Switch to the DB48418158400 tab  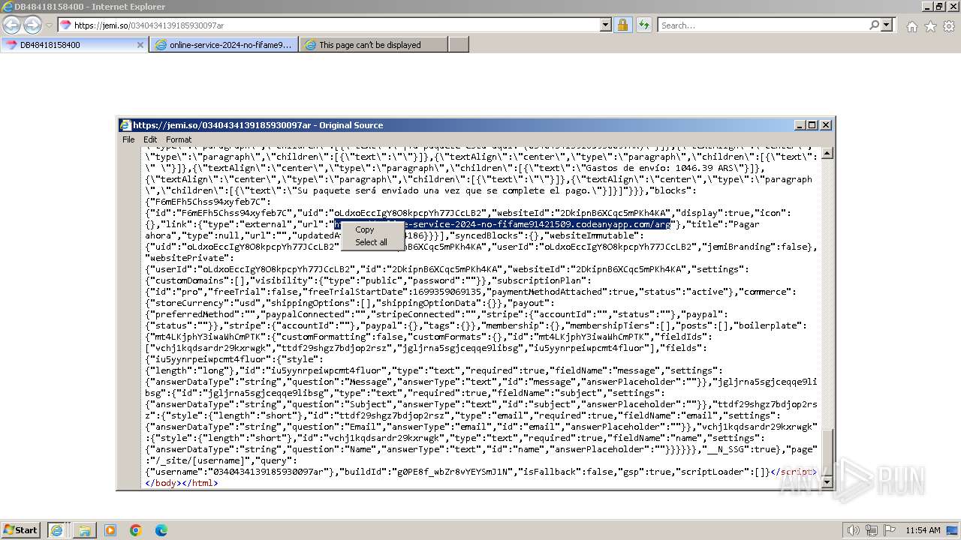click(73, 44)
